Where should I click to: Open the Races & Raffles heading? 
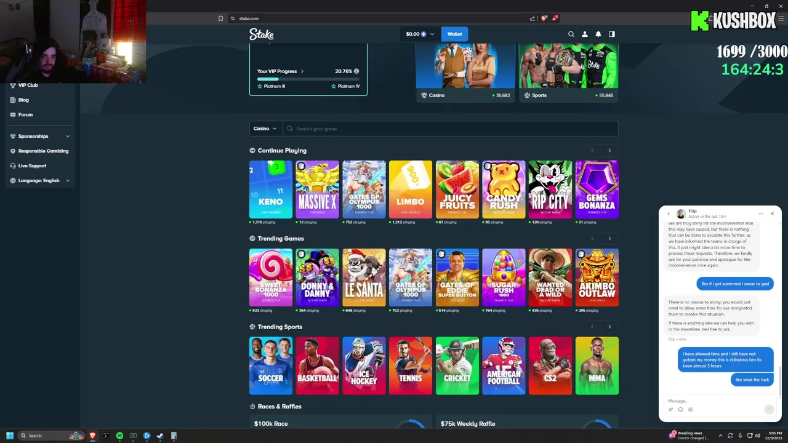point(279,407)
